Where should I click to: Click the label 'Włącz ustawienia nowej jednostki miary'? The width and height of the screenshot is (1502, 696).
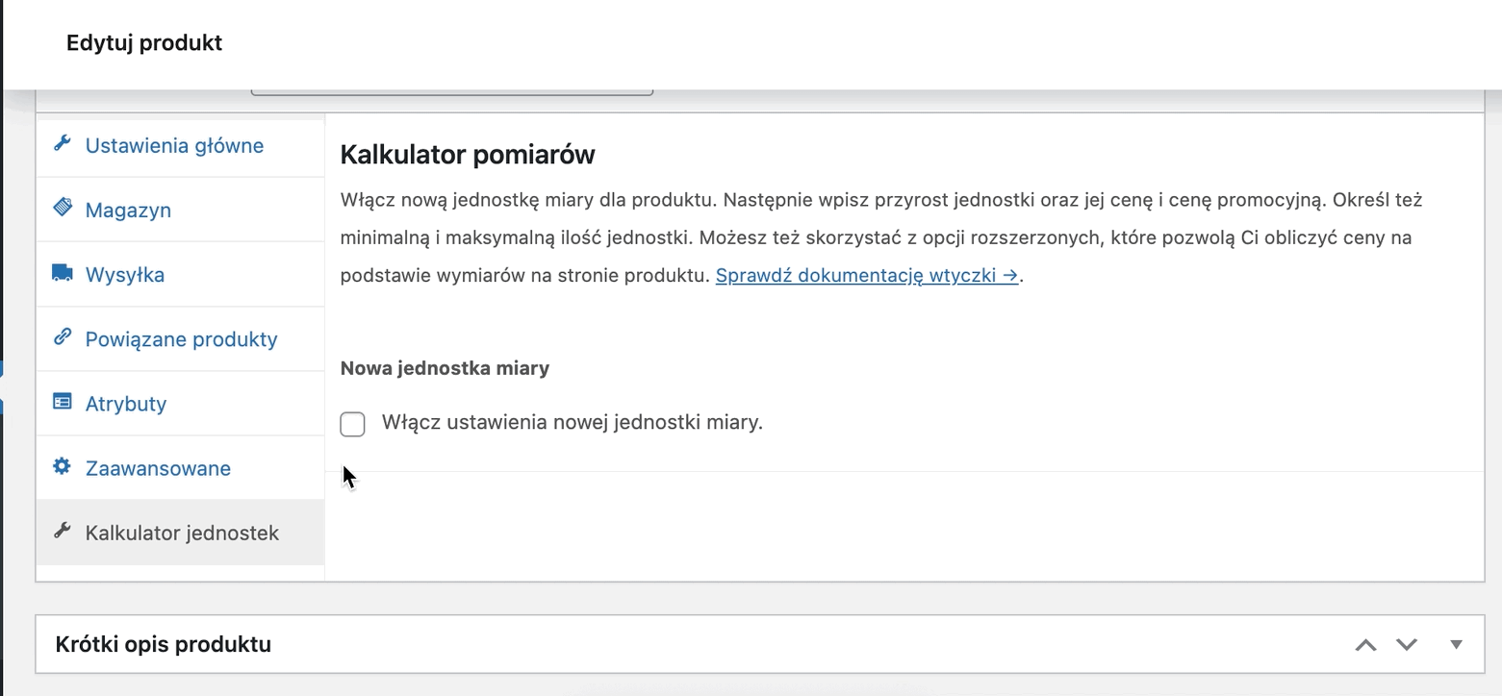[x=572, y=422]
